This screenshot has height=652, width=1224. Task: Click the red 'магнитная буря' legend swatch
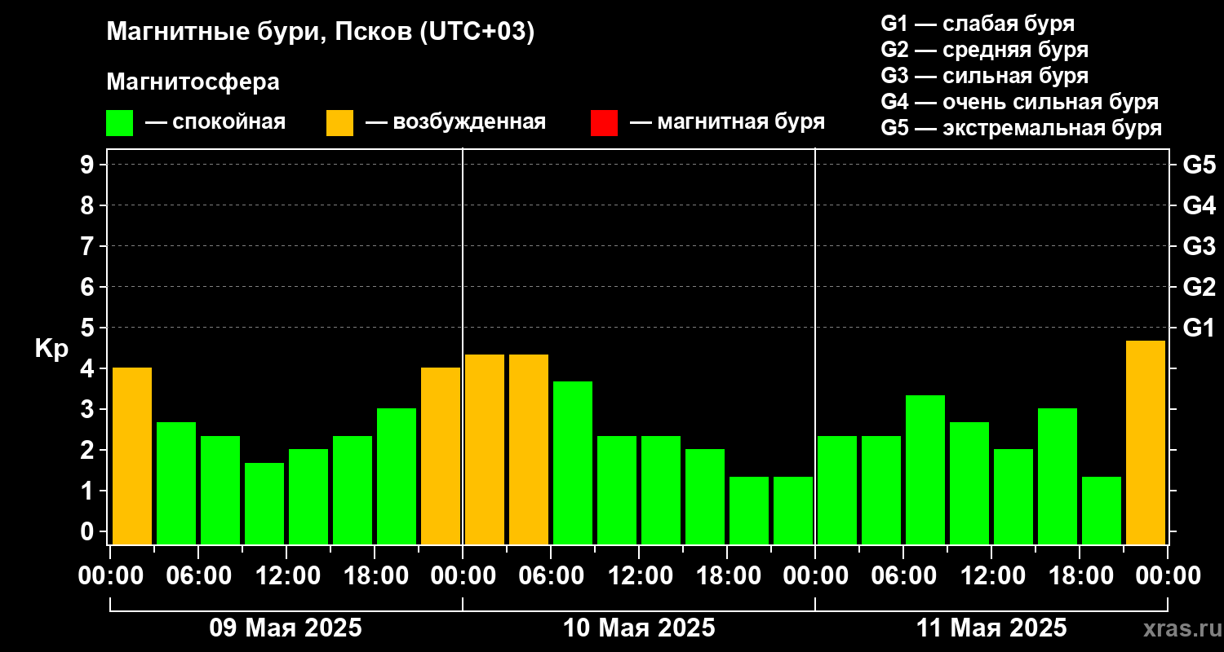(604, 123)
